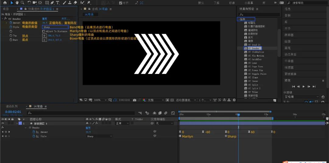Open the Sharp style dropdown in Effect Controls
The image size is (329, 163).
(x=55, y=27)
